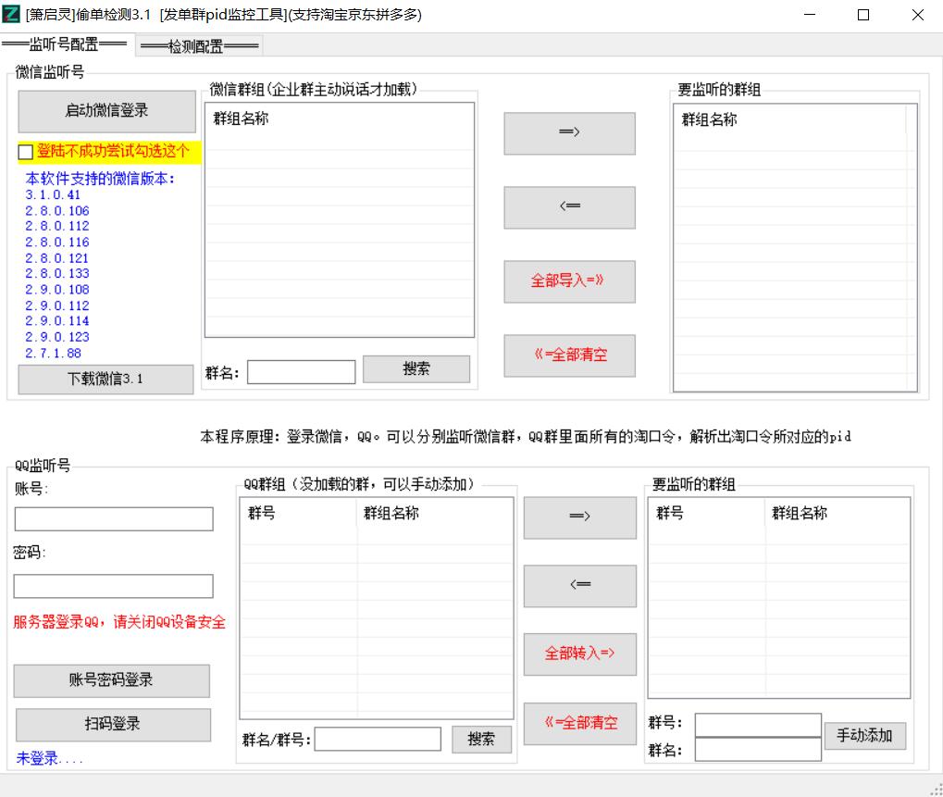Image resolution: width=943 pixels, height=797 pixels.
Task: Switch to the 检测配置 tab
Action: [x=200, y=45]
